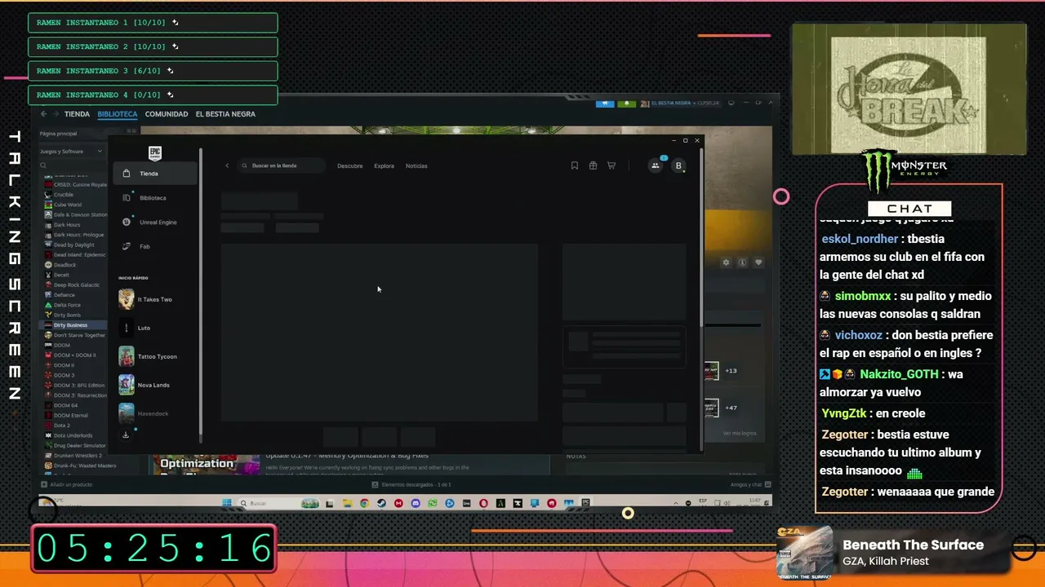Open Biblioteca in Epic Games sidebar
Screen dimensions: 1045x587
pos(155,198)
